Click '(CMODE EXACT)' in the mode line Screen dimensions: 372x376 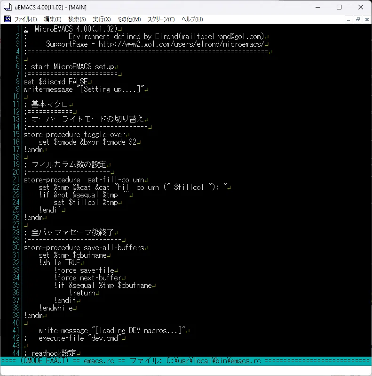[x=45, y=360]
